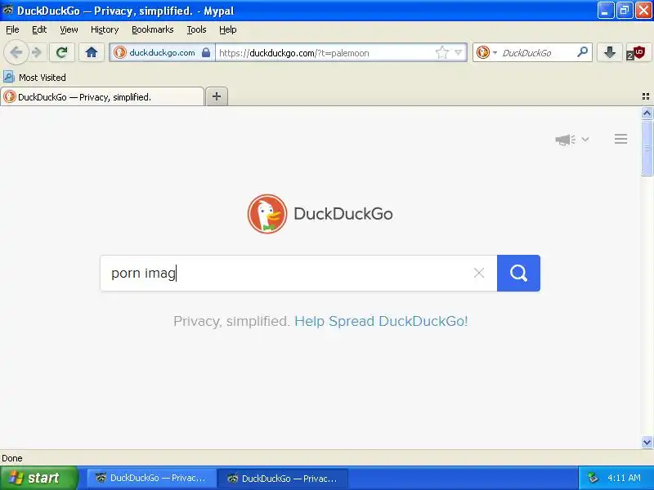
Task: Clear the search box with X
Action: (479, 273)
